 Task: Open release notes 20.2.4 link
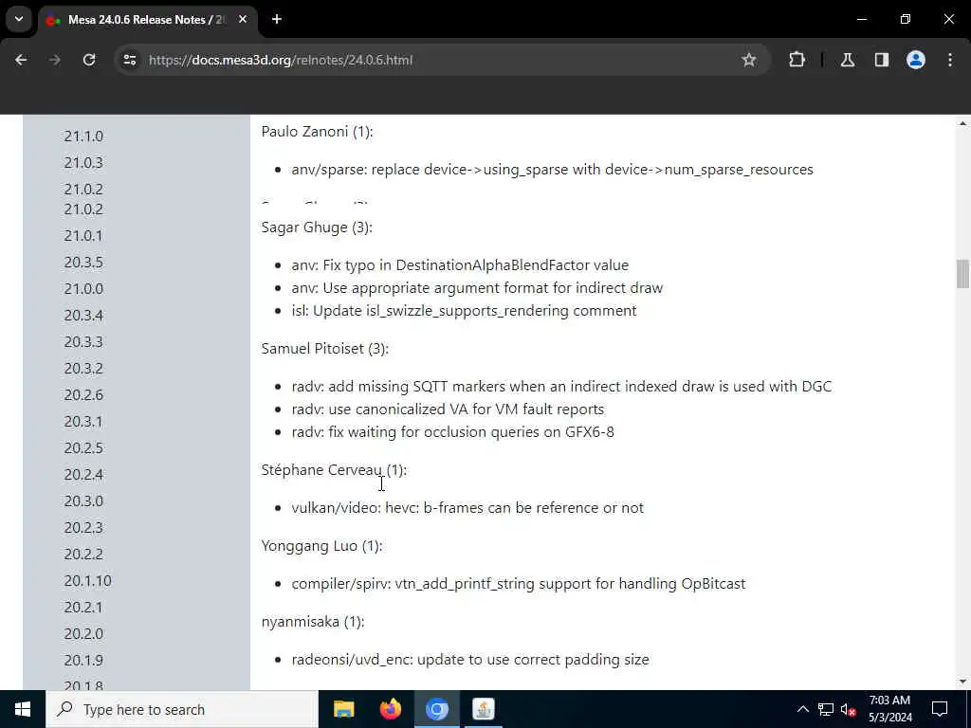tap(83, 475)
